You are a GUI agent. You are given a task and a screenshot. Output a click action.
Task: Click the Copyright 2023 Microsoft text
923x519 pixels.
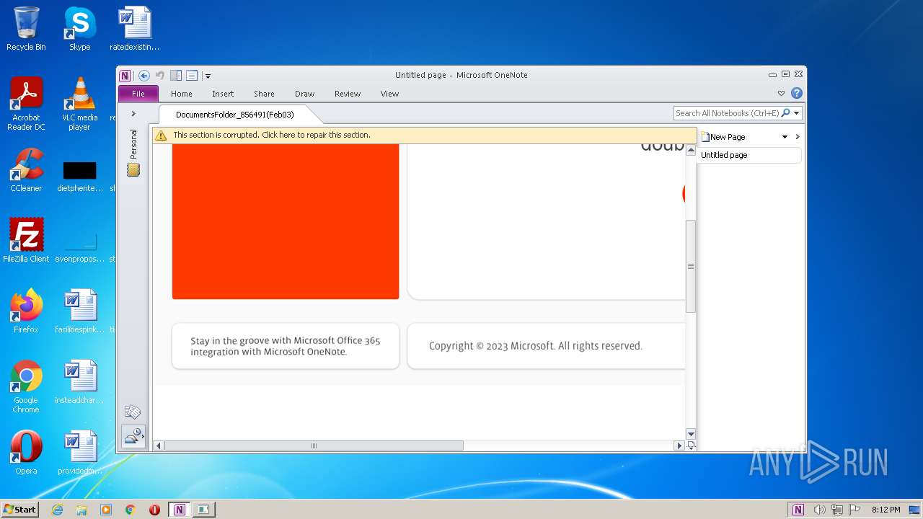pyautogui.click(x=535, y=346)
